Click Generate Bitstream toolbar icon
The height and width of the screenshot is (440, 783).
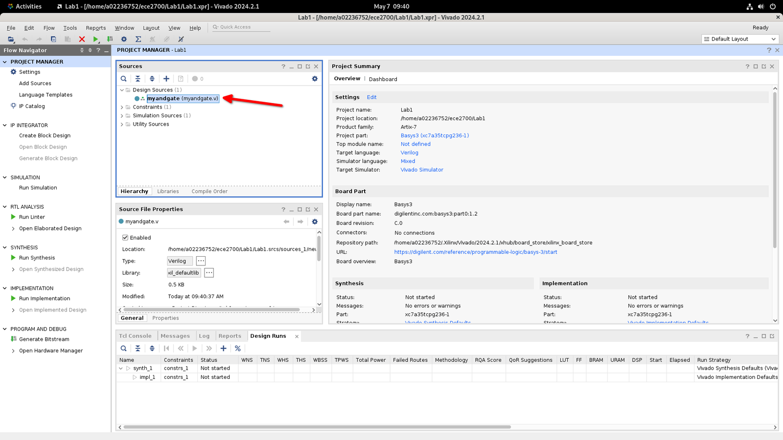tap(110, 39)
